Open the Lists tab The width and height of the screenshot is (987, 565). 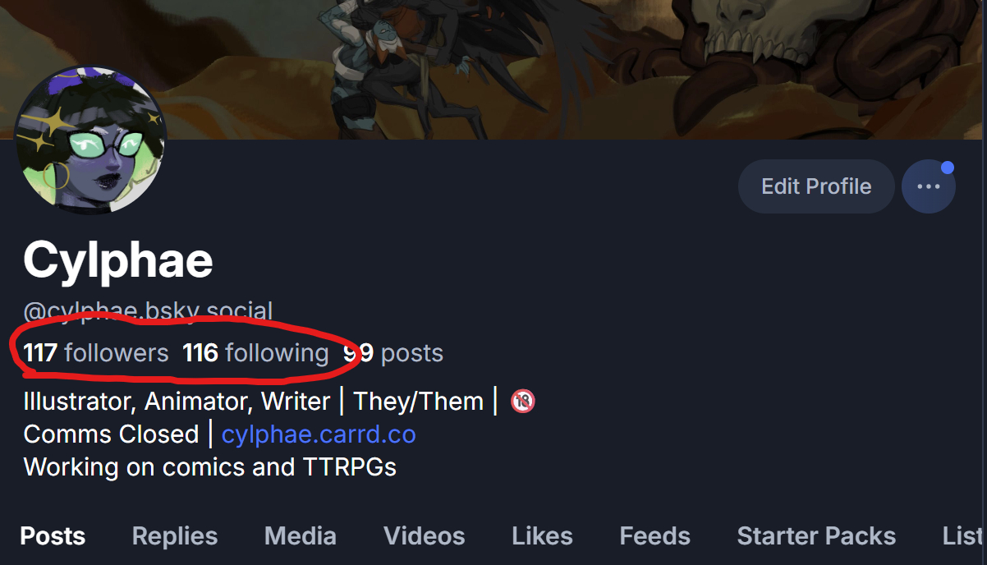pos(964,536)
